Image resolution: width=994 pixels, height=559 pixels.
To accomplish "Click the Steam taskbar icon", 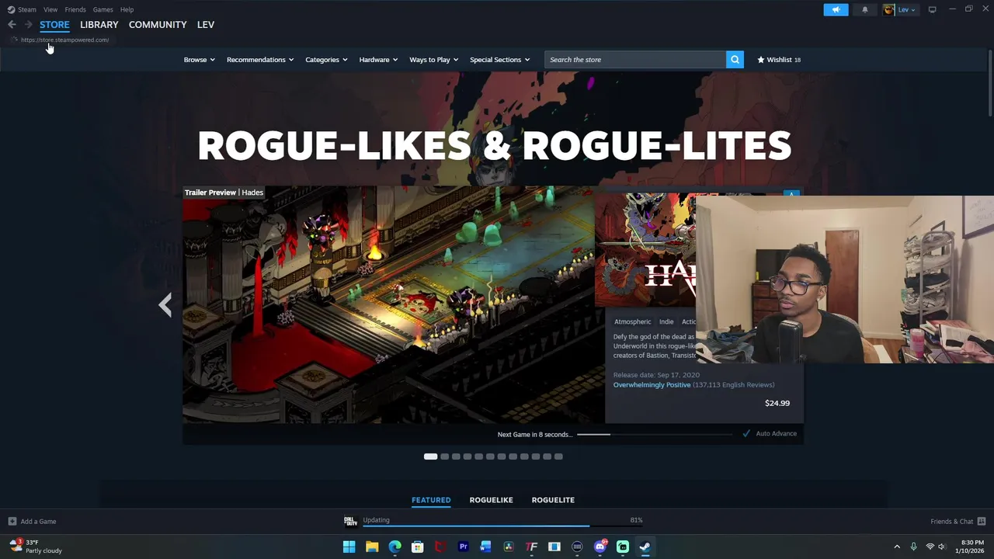I will tap(645, 547).
